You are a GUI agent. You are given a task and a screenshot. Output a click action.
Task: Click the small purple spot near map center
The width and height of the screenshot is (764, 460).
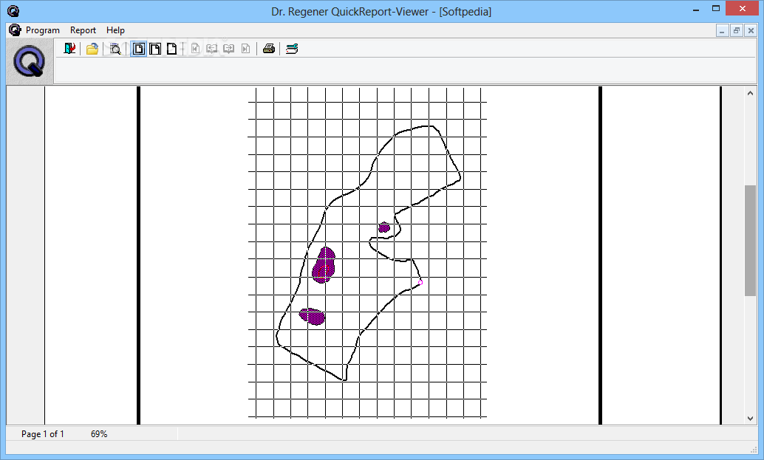point(384,227)
